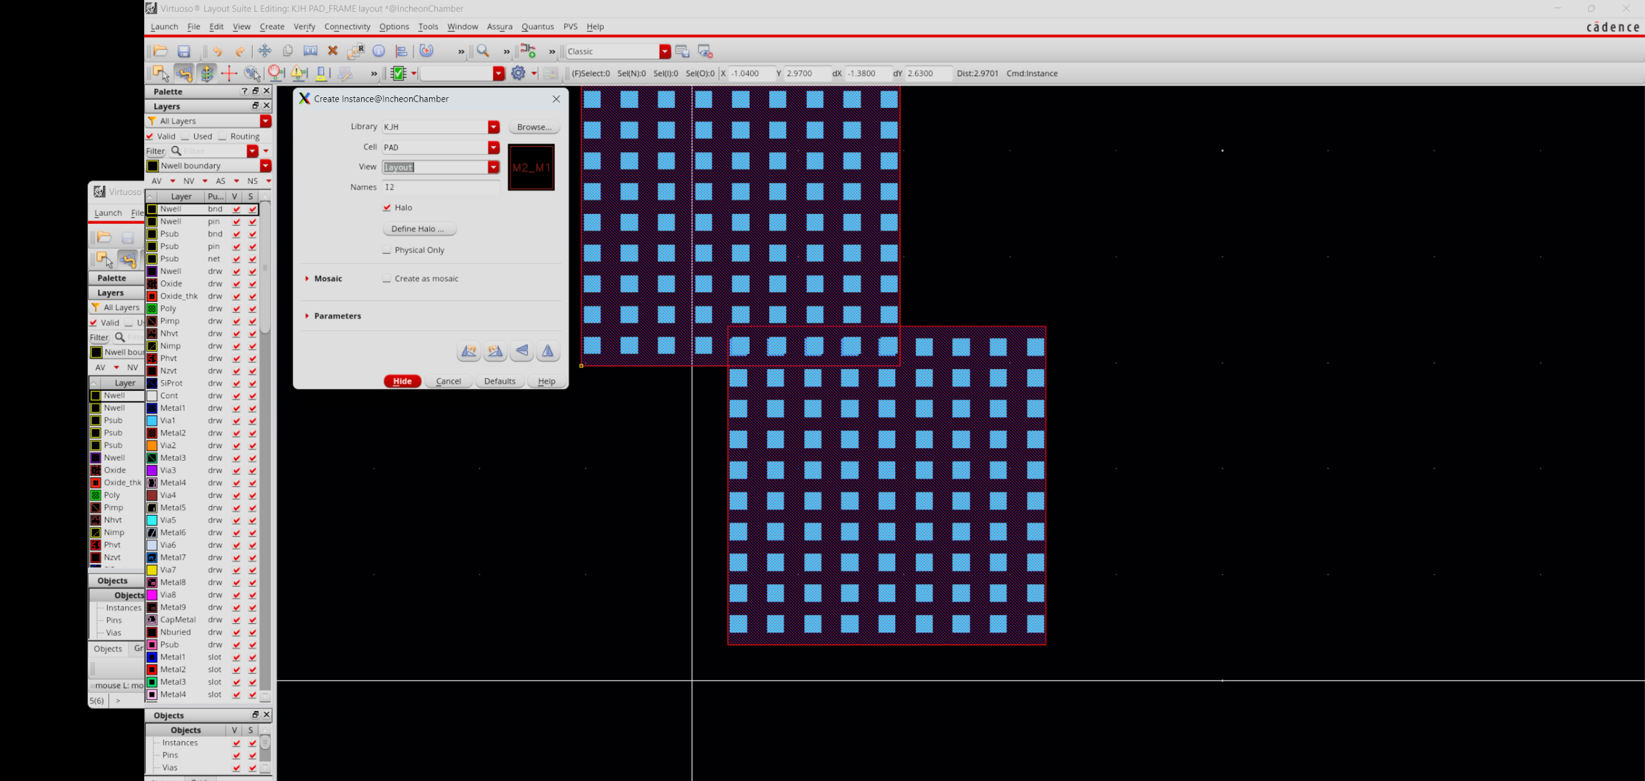Viewport: 1645px width, 781px height.
Task: Click the Align tool icon
Action: pos(402,51)
